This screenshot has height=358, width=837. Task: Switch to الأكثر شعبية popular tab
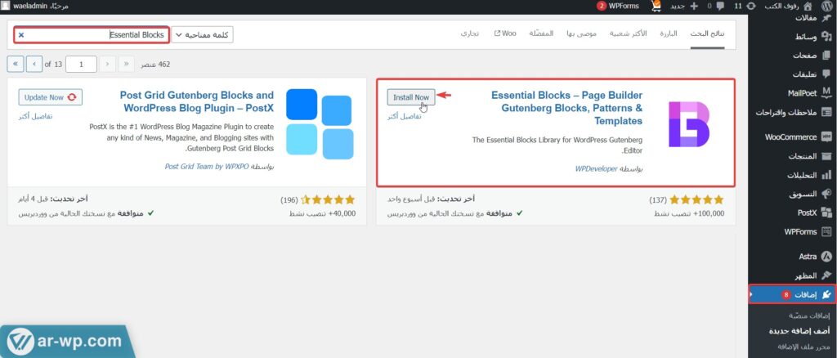tap(629, 33)
